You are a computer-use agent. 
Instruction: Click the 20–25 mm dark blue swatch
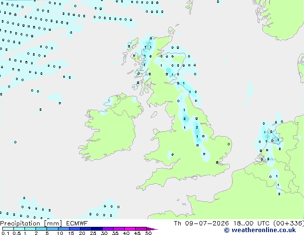86,229
